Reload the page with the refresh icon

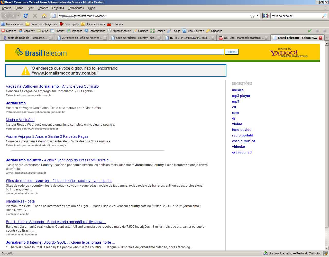pos(26,16)
